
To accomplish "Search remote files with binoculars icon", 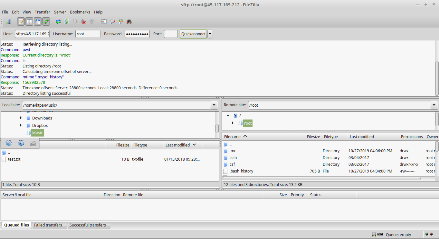I will click(129, 22).
